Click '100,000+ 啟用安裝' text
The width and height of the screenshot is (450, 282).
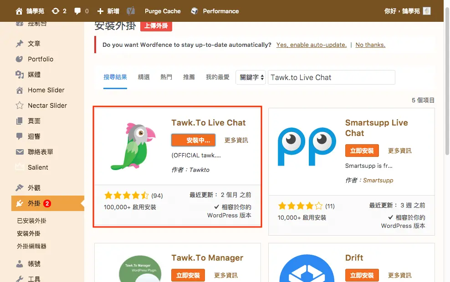130,207
